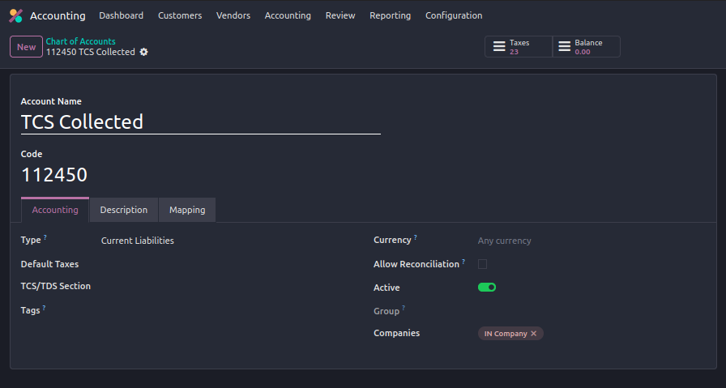Viewport: 726px width, 388px height.
Task: Switch to the Mapping tab
Action: coord(187,210)
